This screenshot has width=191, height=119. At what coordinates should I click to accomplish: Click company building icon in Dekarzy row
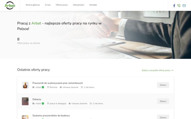click(x=33, y=103)
